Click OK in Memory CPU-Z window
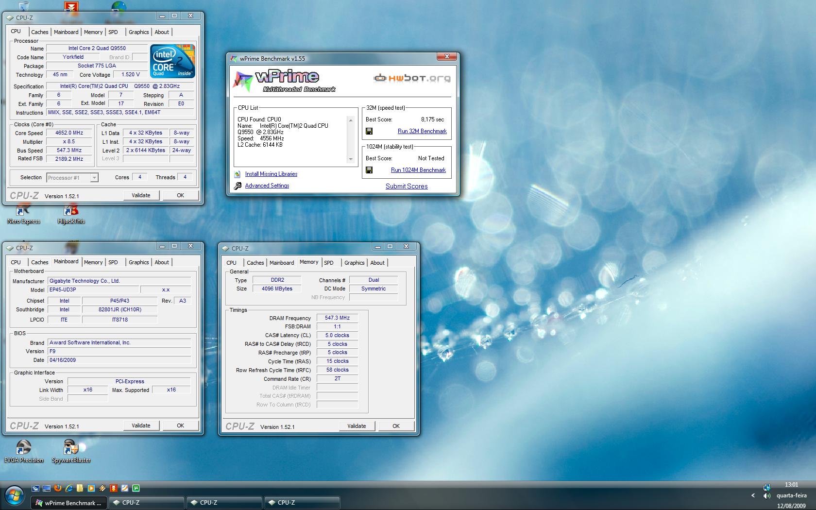816x510 pixels. pyautogui.click(x=396, y=426)
